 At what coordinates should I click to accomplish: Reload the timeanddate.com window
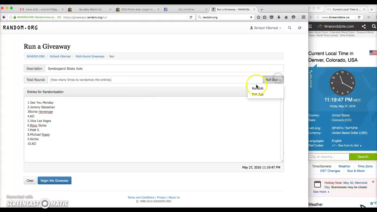click(x=359, y=17)
